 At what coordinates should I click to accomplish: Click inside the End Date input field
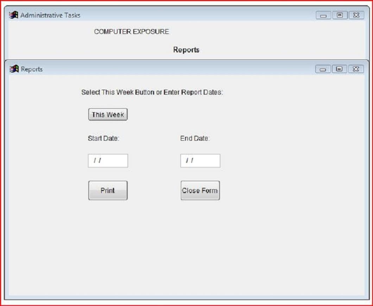(200, 161)
